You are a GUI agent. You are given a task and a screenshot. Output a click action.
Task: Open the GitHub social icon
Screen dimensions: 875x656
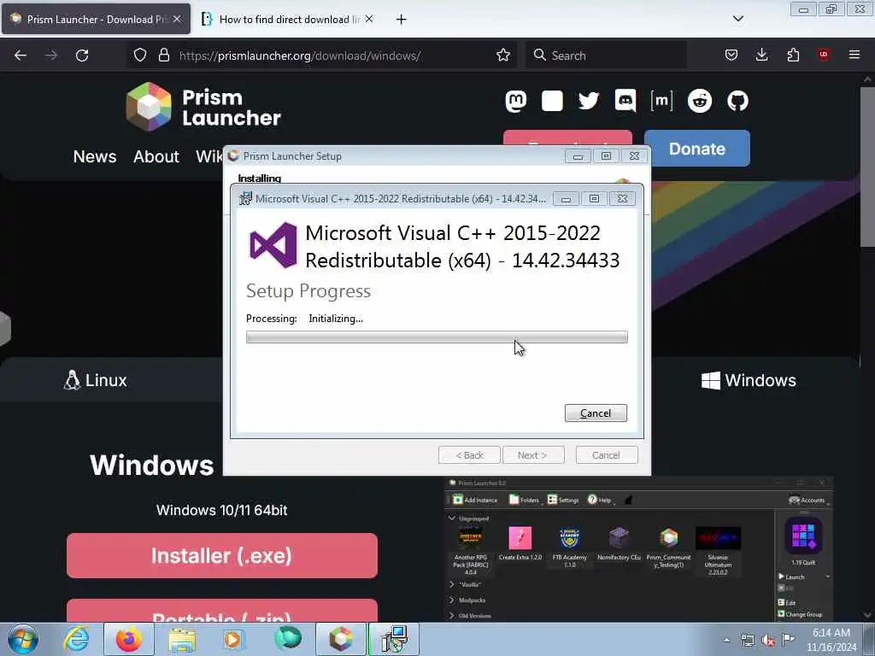(x=737, y=101)
